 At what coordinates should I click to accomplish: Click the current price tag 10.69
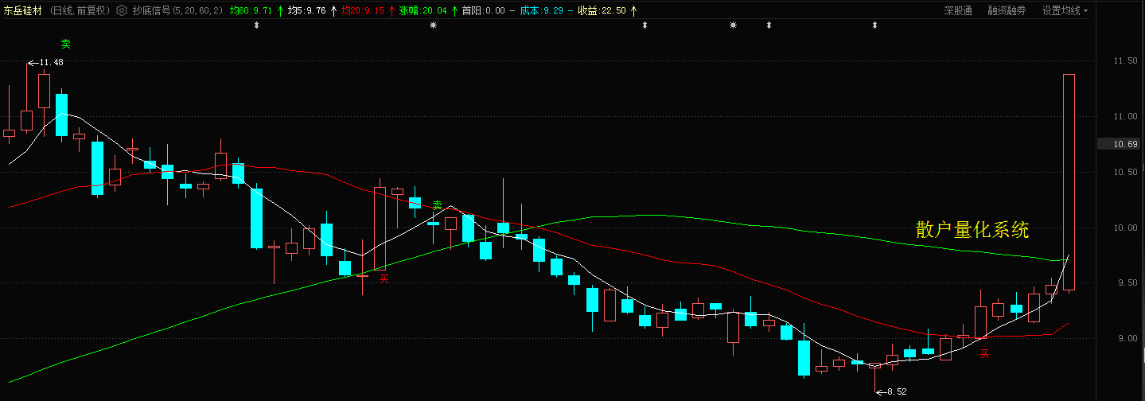point(1120,144)
